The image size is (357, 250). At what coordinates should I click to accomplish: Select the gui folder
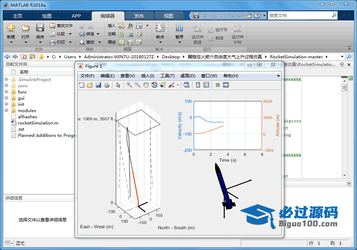coord(21,98)
